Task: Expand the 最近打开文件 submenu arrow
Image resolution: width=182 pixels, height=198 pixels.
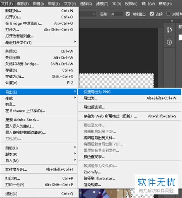Action: [75, 42]
